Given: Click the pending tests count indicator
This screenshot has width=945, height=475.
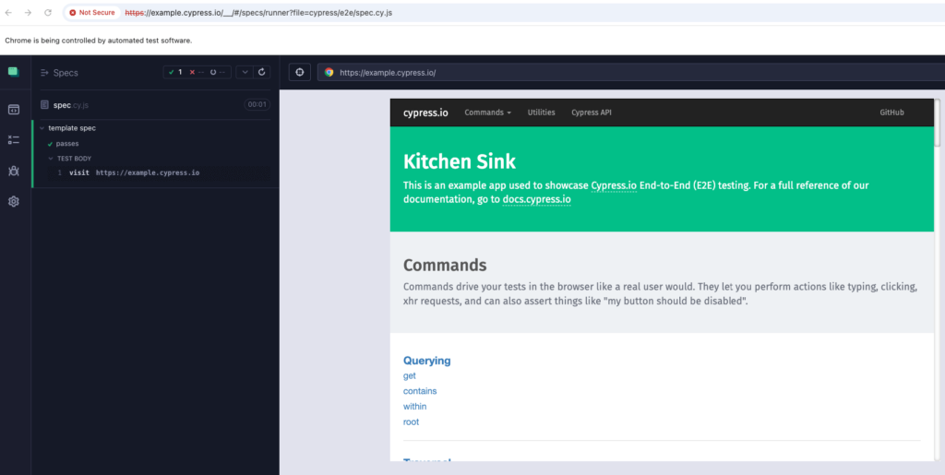Looking at the screenshot, I should pyautogui.click(x=218, y=72).
